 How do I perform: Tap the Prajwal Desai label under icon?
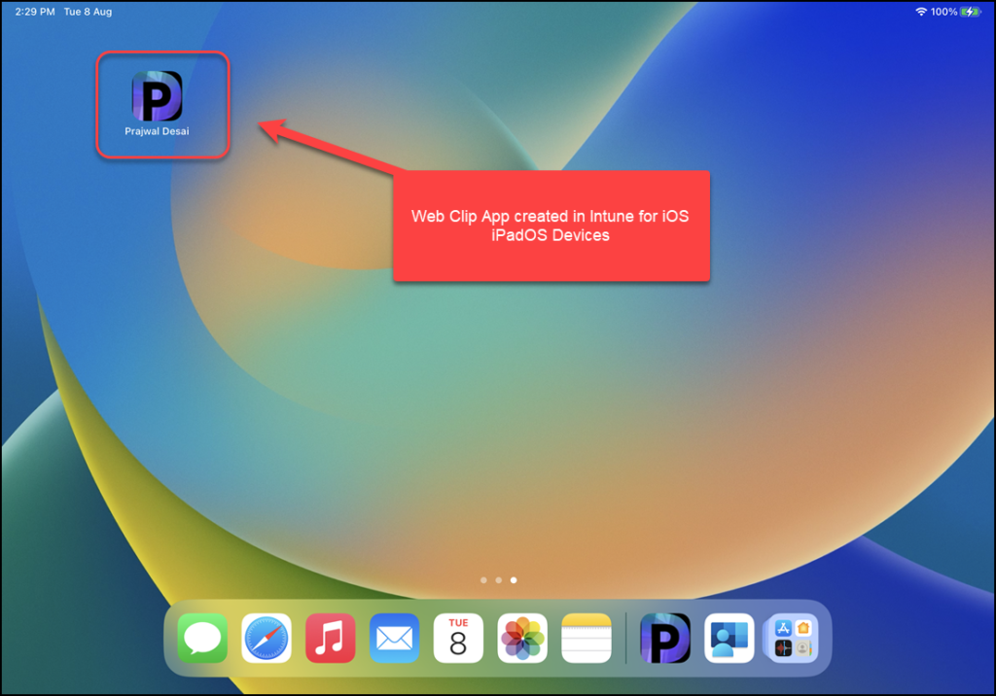click(x=157, y=131)
